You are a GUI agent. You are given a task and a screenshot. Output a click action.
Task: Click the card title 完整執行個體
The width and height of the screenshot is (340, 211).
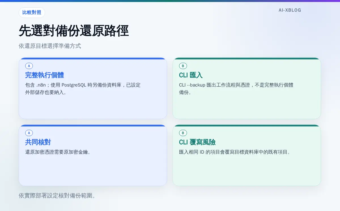point(44,75)
